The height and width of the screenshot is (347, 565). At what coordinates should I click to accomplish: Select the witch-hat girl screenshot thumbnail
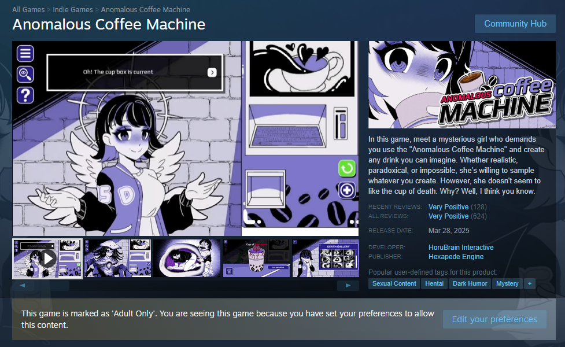click(117, 259)
